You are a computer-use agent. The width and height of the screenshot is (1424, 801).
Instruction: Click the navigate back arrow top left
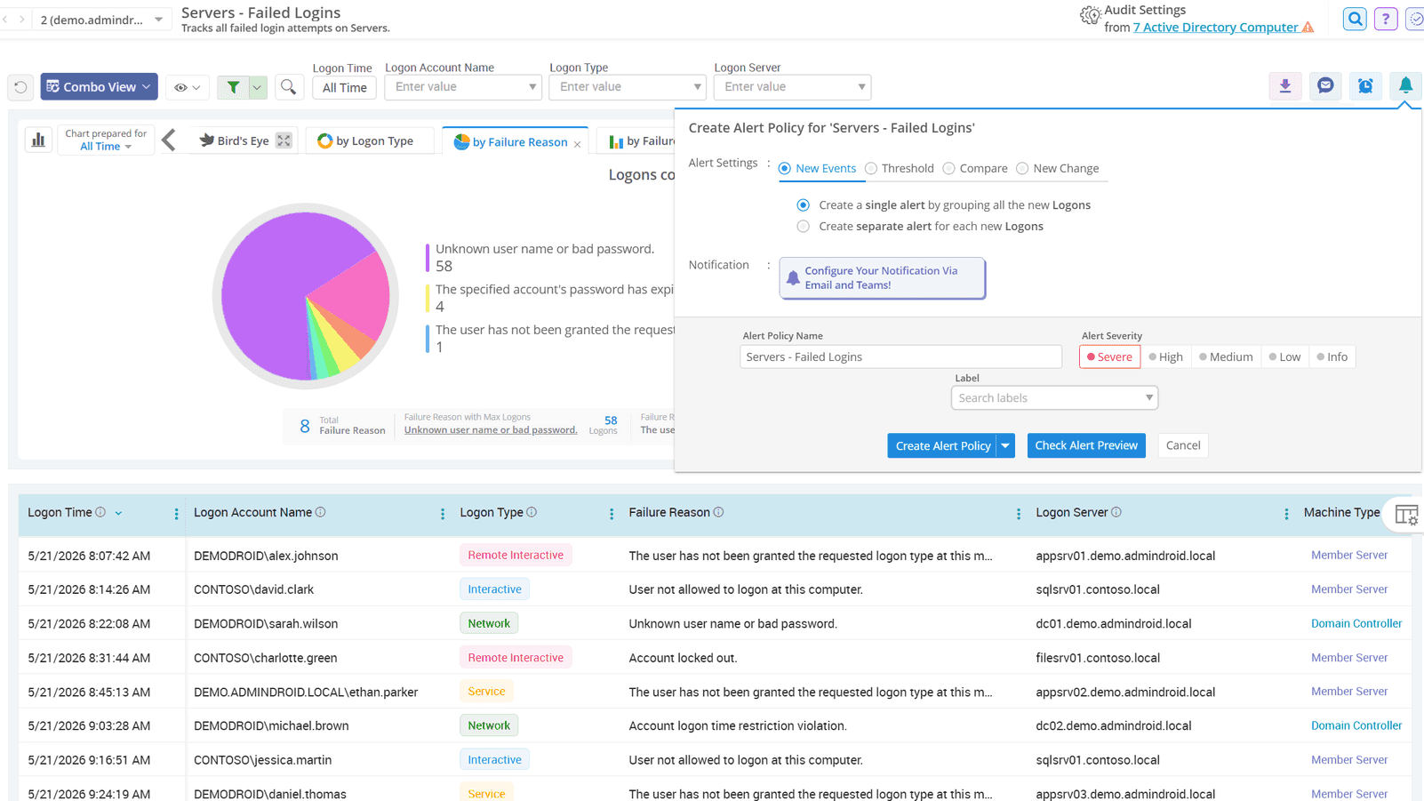point(5,19)
